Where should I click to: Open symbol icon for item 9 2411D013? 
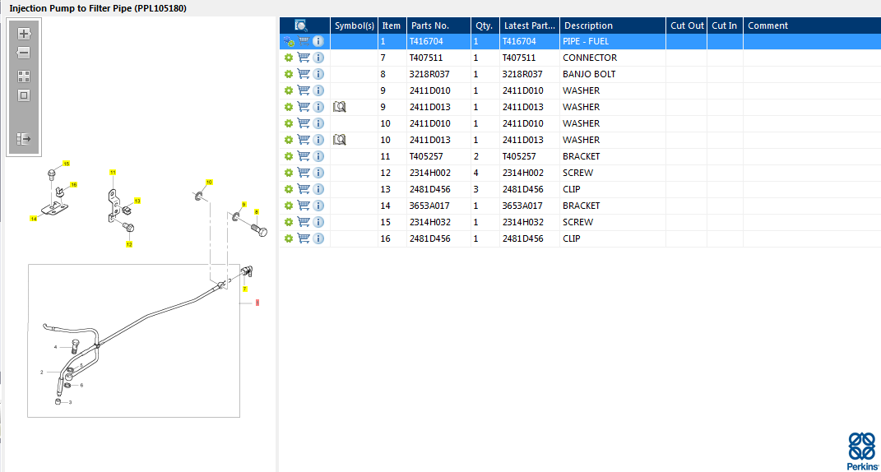click(340, 107)
